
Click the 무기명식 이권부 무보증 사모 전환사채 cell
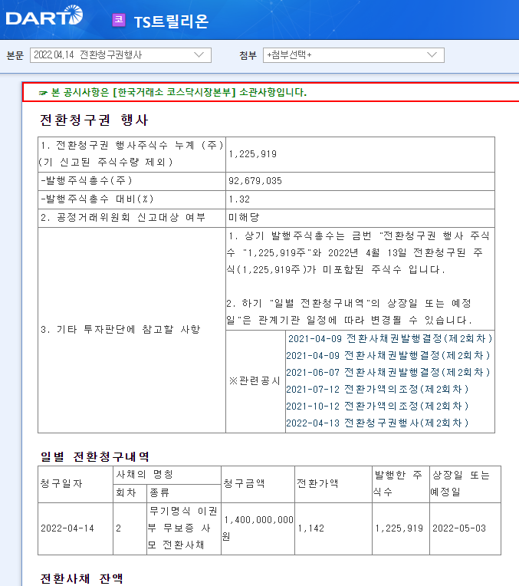pyautogui.click(x=184, y=528)
